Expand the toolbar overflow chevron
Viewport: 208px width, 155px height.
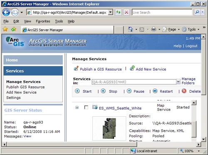[204, 27]
